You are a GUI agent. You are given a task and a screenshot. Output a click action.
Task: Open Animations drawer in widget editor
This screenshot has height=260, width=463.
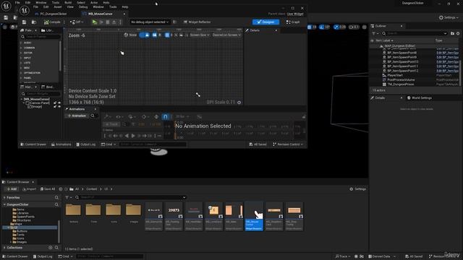[x=61, y=144]
